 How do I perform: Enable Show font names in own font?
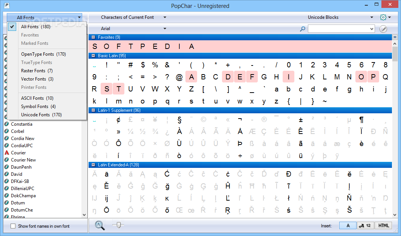point(13,226)
